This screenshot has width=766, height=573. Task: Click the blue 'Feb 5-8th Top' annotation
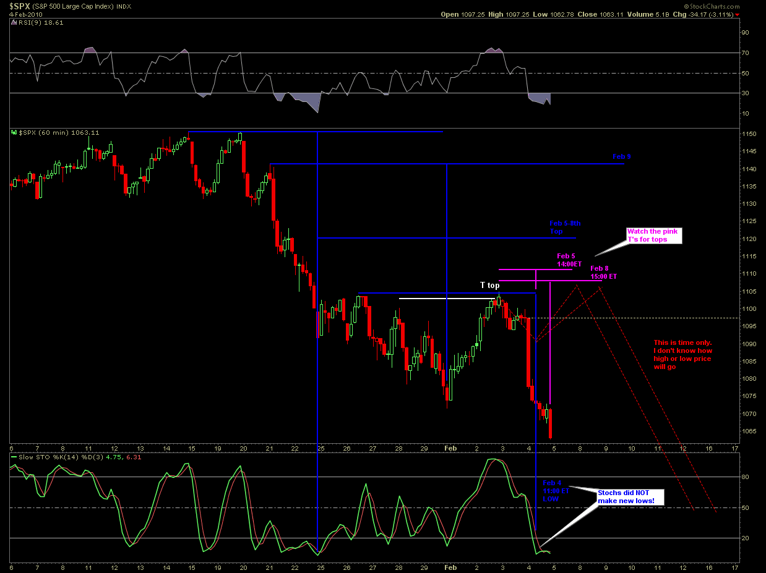[565, 227]
